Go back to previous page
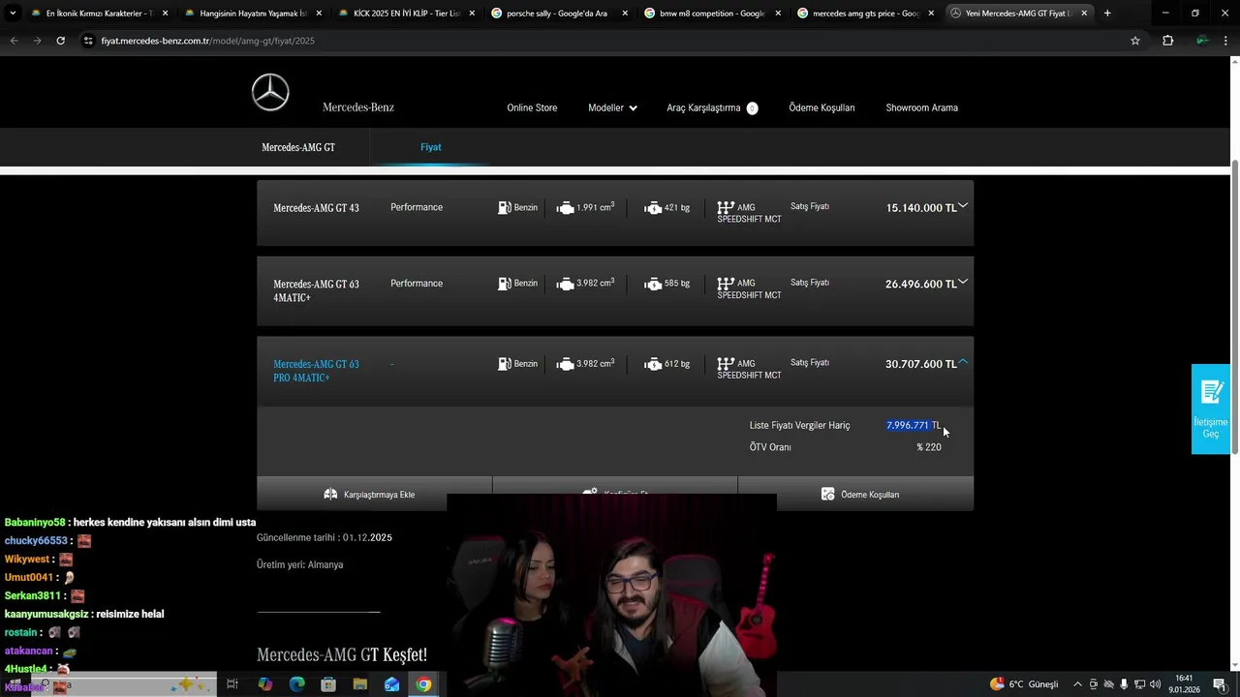 point(15,41)
